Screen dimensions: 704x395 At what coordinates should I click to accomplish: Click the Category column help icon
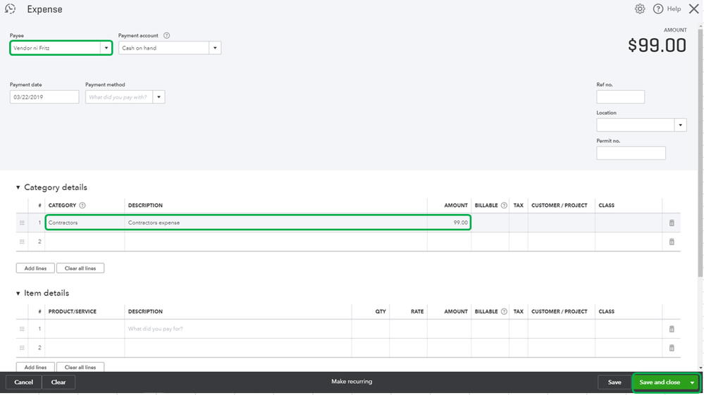point(82,206)
